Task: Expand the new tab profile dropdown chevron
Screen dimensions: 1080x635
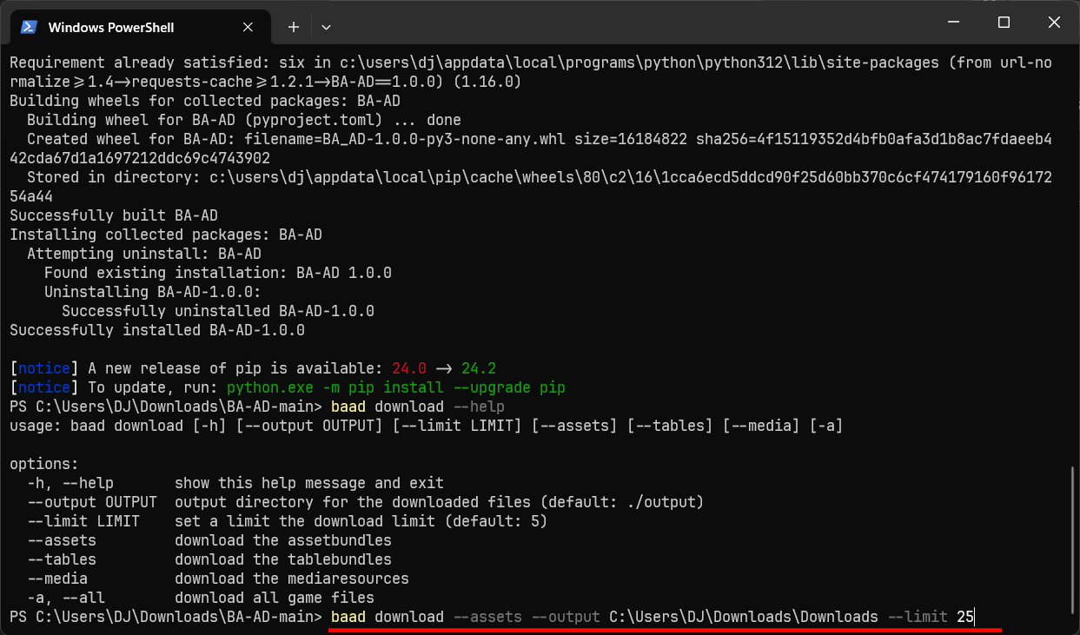Action: [326, 27]
